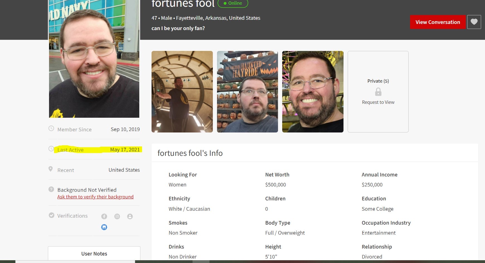Click the 'Relationship' label
This screenshot has height=263, width=485.
point(377,247)
